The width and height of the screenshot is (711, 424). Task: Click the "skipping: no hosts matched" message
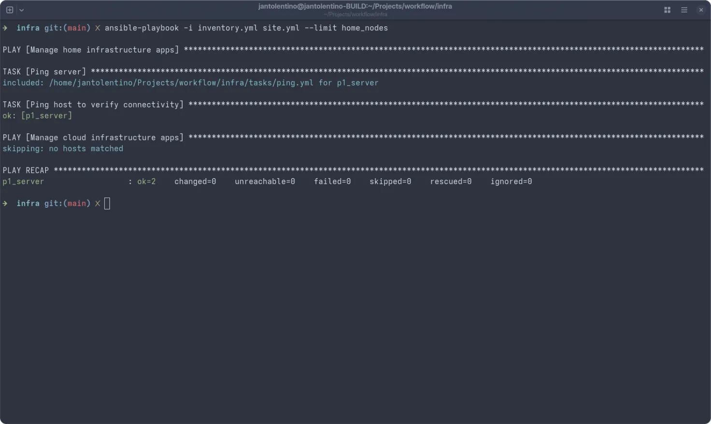63,149
